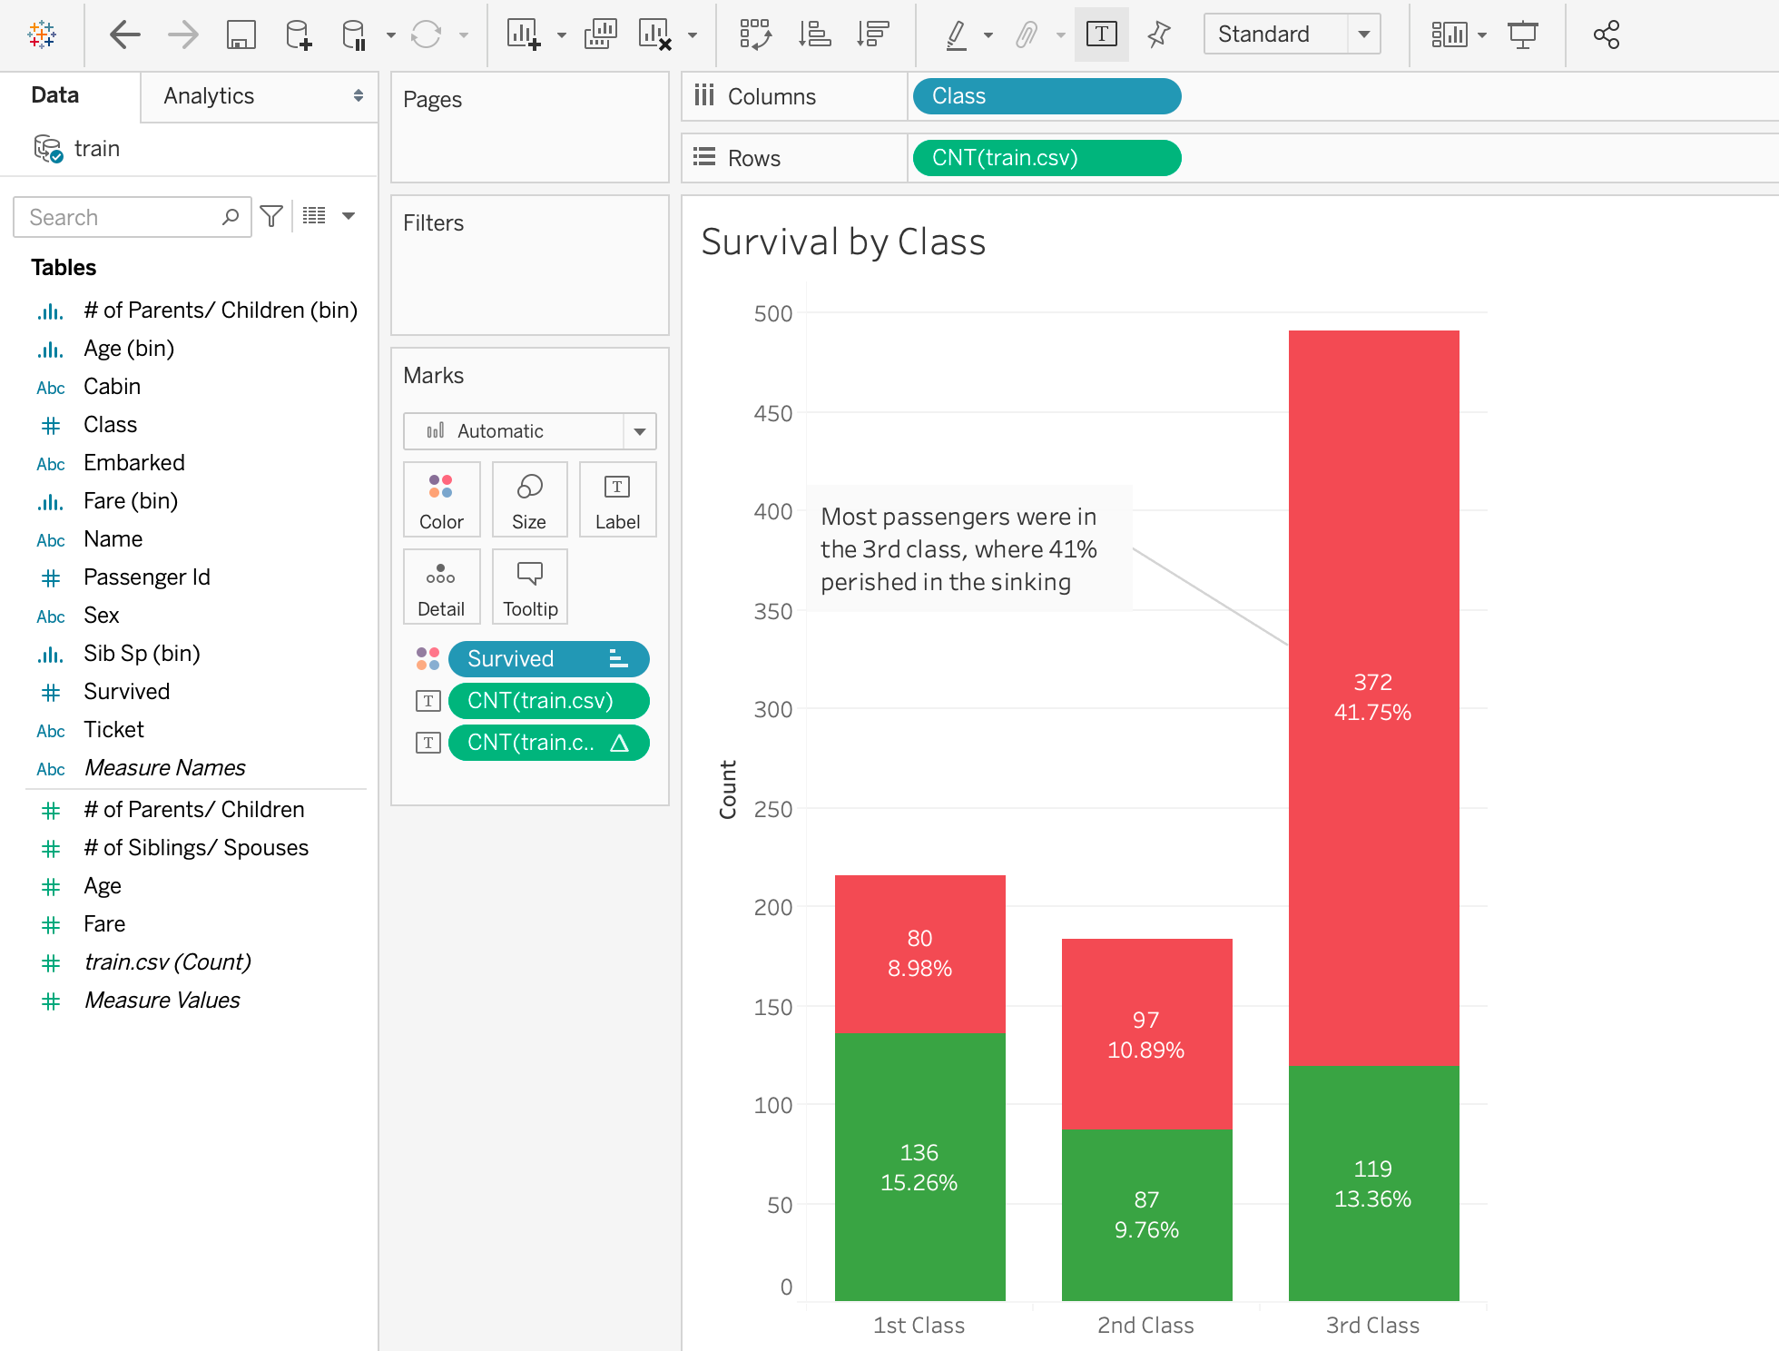The height and width of the screenshot is (1351, 1779).
Task: Select the Data pane tab
Action: [x=55, y=95]
